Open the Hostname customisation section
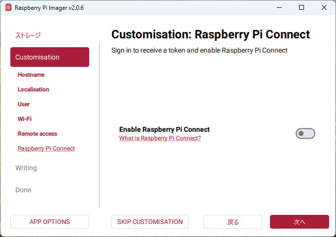Screen dimensions: 336x237 31,75
